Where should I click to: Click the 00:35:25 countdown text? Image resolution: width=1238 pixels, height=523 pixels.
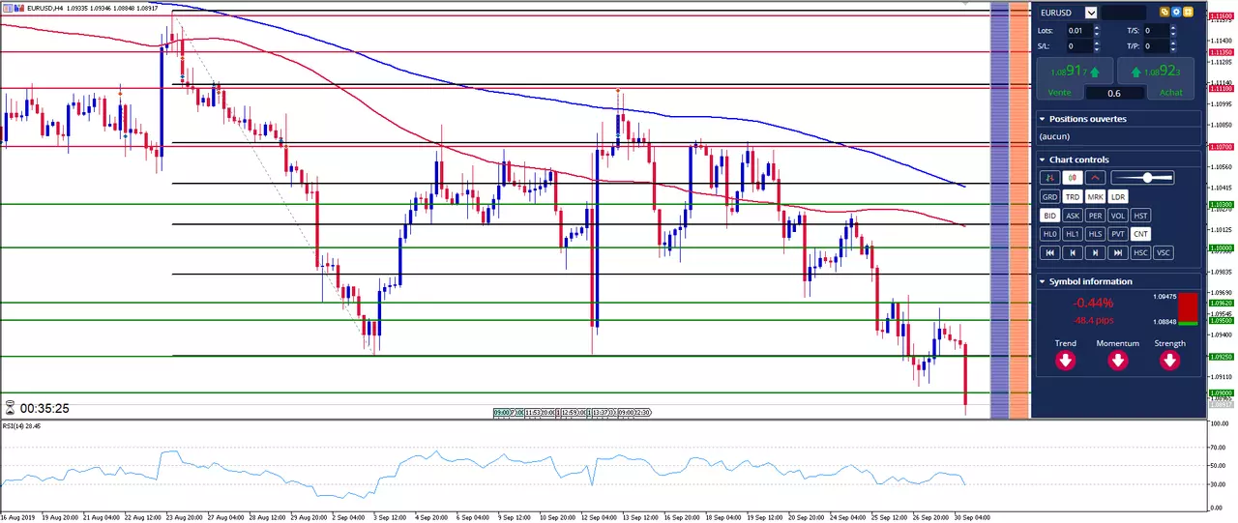click(x=44, y=408)
